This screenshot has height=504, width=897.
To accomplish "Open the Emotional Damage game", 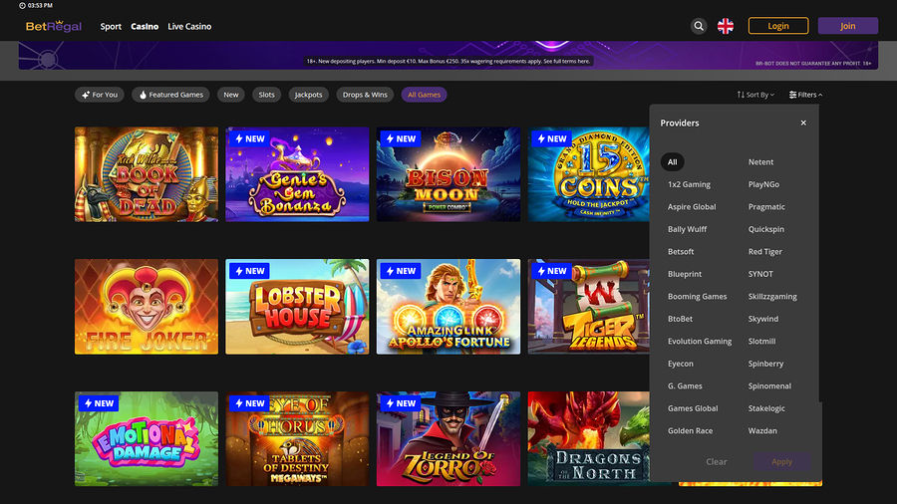I will click(x=147, y=439).
